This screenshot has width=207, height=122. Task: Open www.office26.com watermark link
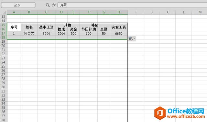(x=186, y=116)
